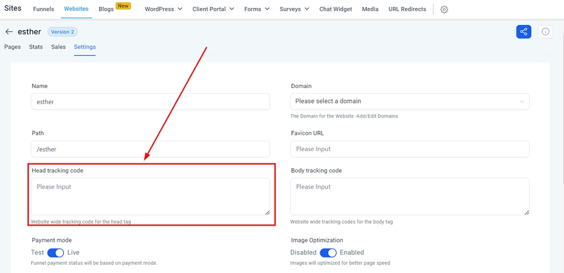This screenshot has width=564, height=273.
Task: Expand the WordPress dropdown menu
Action: coord(163,9)
